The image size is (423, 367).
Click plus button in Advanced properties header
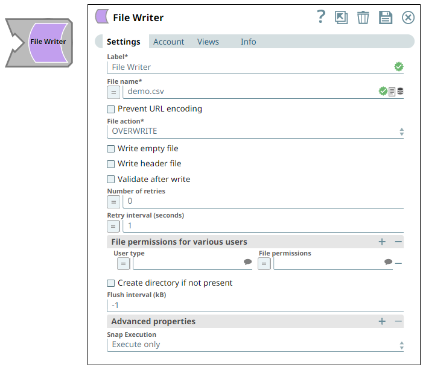[x=382, y=321]
